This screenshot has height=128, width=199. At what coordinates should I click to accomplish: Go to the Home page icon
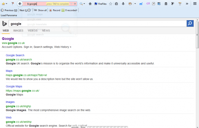pyautogui.click(x=90, y=4)
